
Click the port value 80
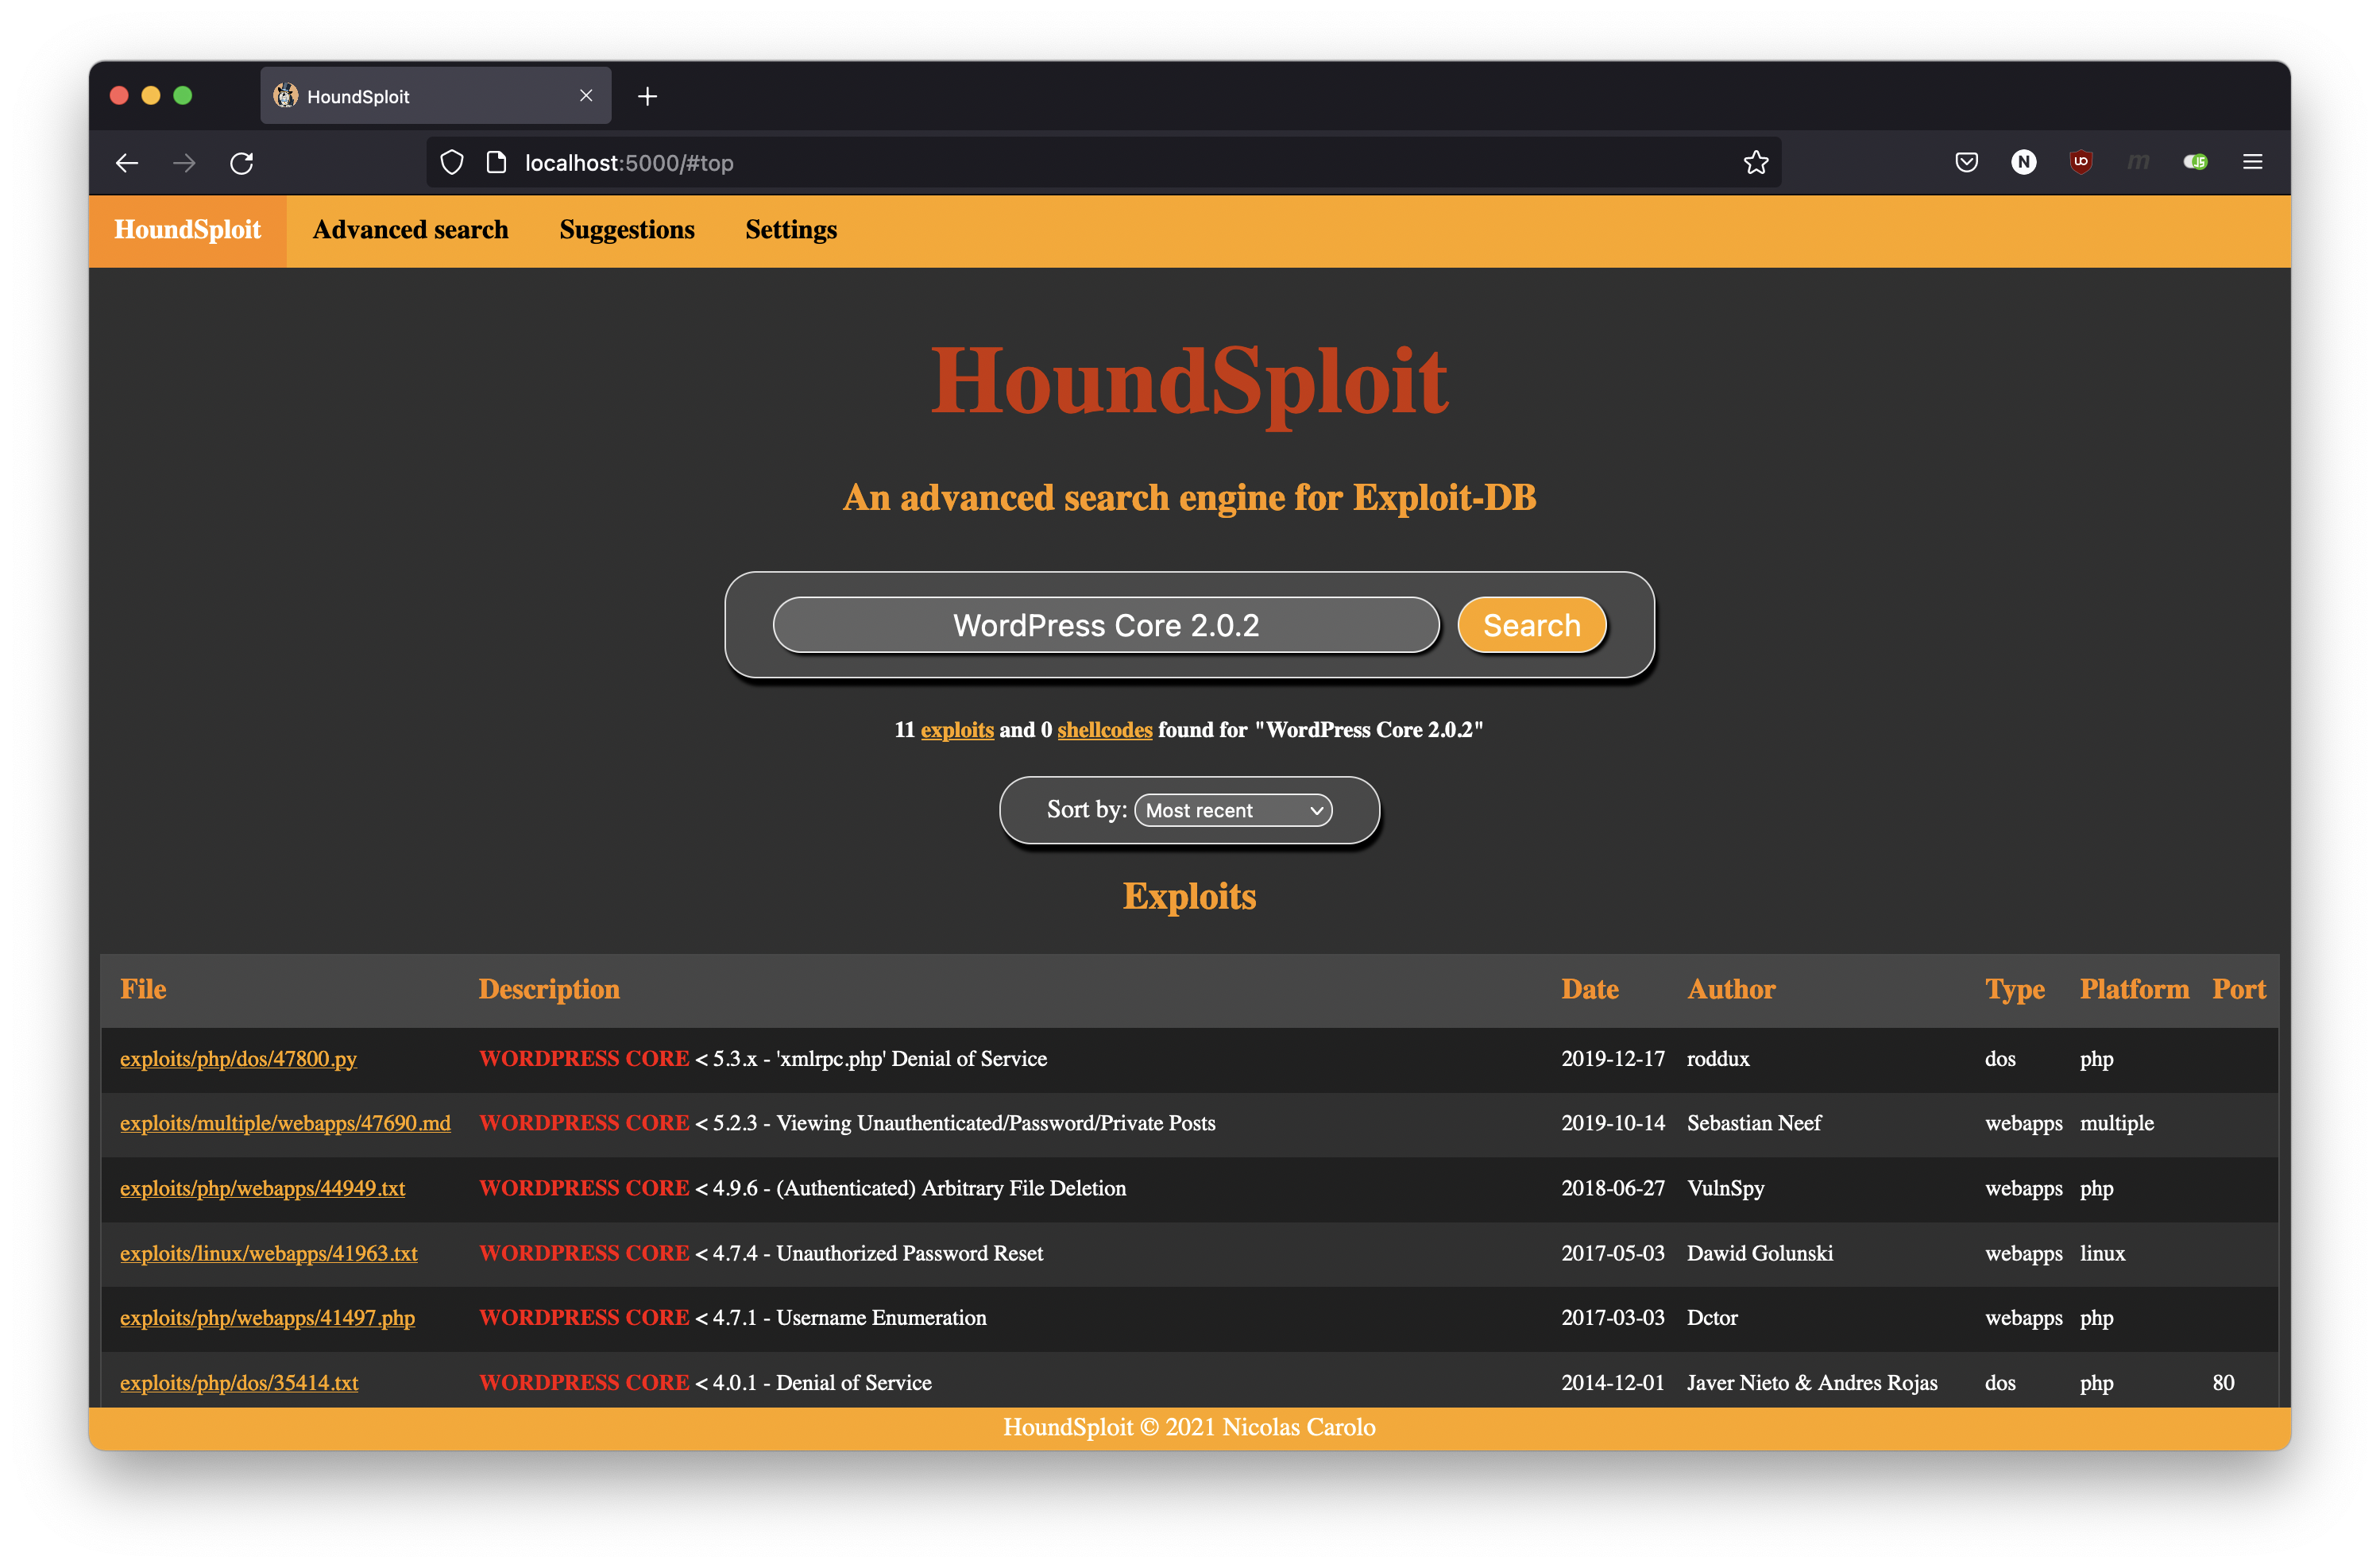click(x=2223, y=1383)
